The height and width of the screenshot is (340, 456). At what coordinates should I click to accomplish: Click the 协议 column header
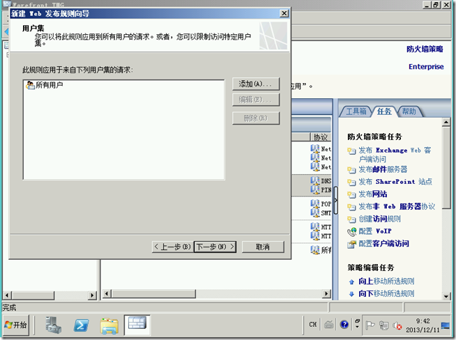(x=321, y=137)
